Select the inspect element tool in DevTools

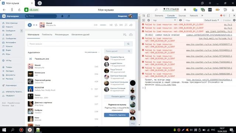click(x=144, y=16)
